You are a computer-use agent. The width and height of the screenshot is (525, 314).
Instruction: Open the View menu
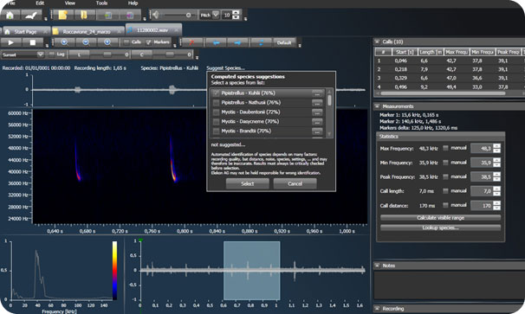pos(69,3)
